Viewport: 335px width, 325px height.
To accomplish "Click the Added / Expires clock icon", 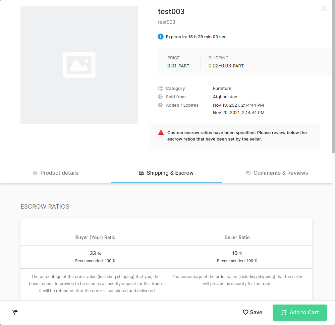I will click(160, 105).
